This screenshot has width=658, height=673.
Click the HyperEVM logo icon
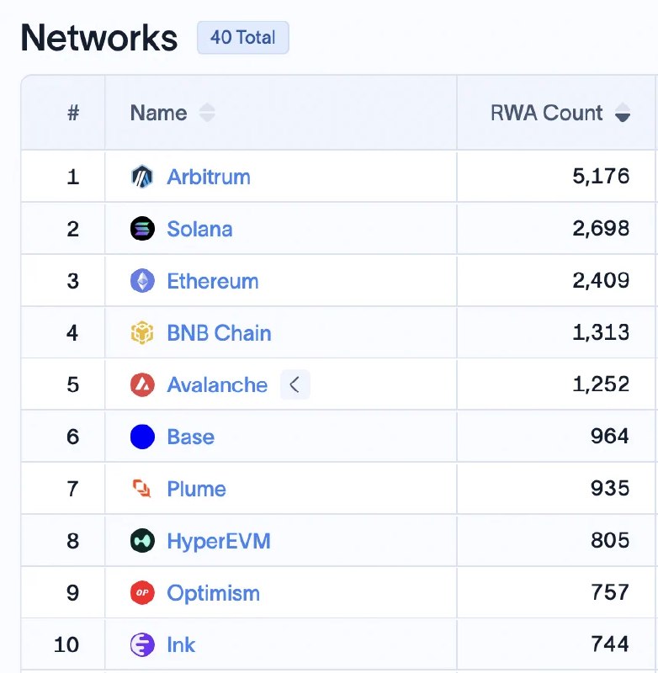coord(142,541)
